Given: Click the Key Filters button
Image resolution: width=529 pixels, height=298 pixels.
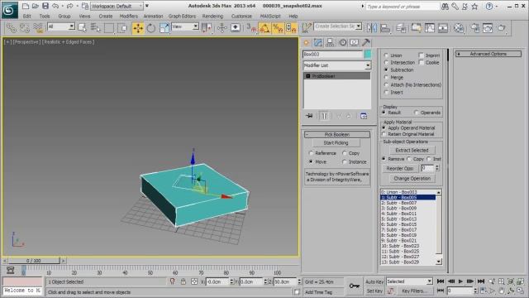Looking at the screenshot, I should (415, 291).
